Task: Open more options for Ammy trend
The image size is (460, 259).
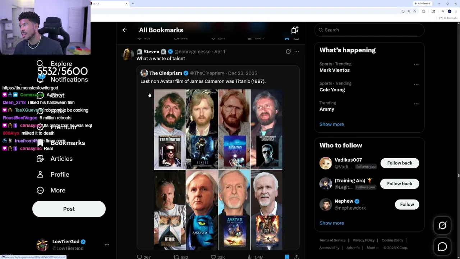Action: 416,104
